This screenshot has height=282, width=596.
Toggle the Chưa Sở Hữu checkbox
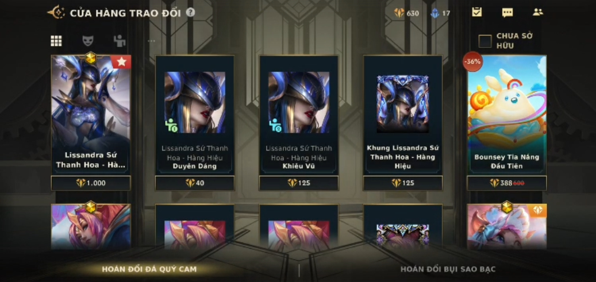[485, 41]
